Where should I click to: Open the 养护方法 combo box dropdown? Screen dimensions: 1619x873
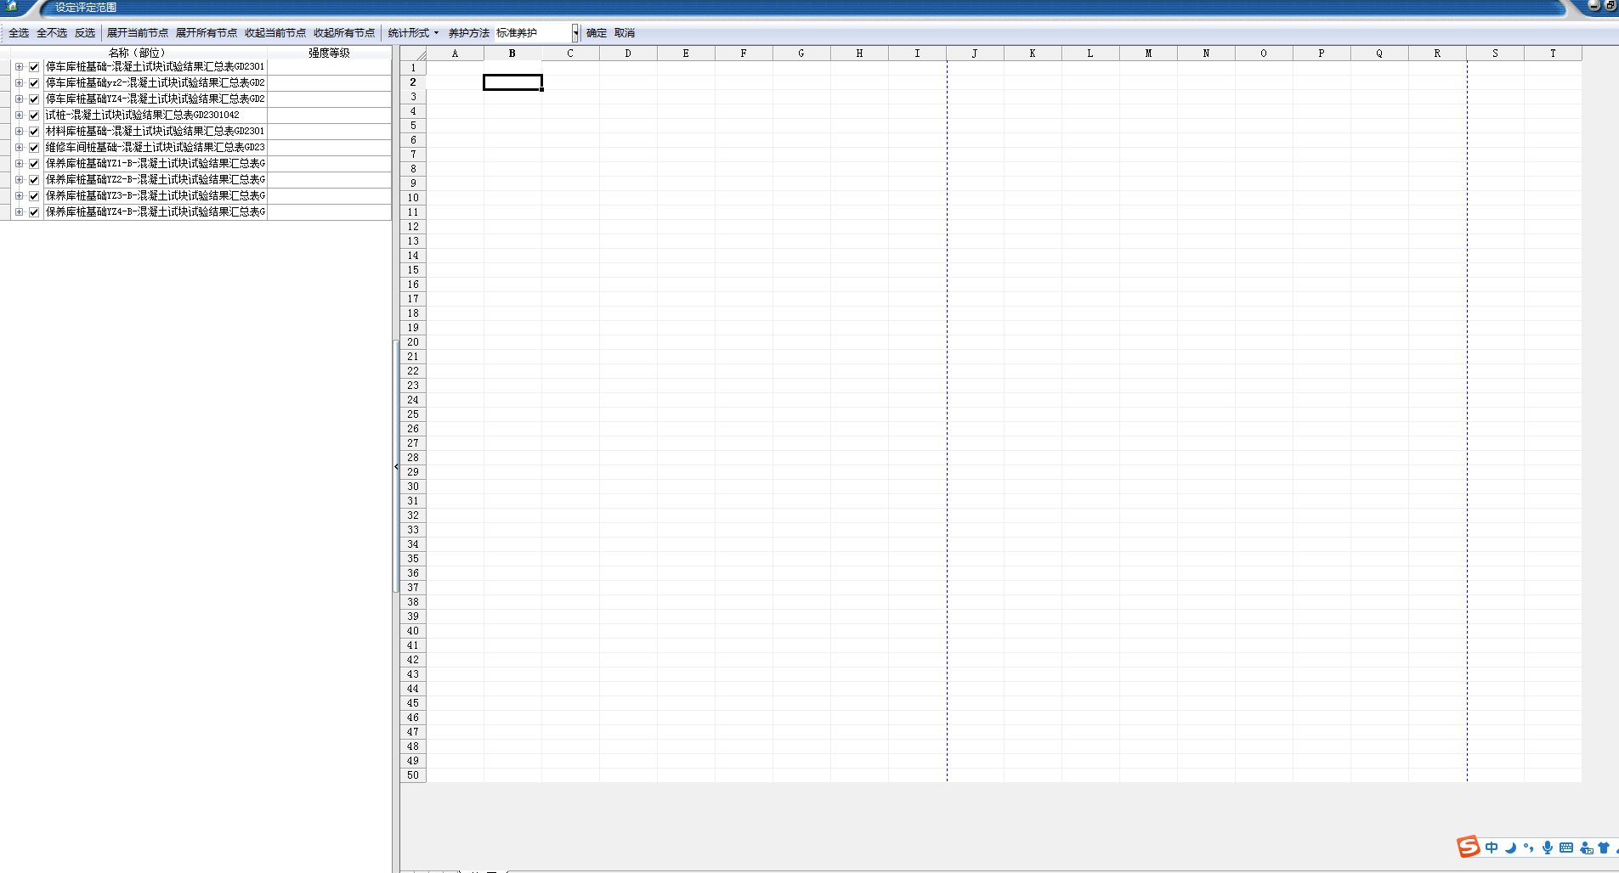coord(575,33)
